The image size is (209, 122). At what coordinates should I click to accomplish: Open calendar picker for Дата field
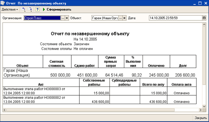(x=204, y=18)
